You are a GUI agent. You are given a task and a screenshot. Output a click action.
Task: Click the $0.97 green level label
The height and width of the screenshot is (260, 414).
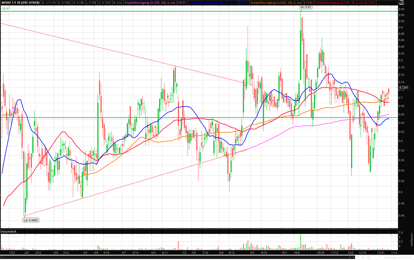[x=6, y=8]
